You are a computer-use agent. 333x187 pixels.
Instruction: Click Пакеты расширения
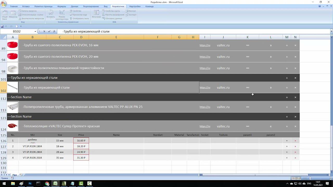113,15
